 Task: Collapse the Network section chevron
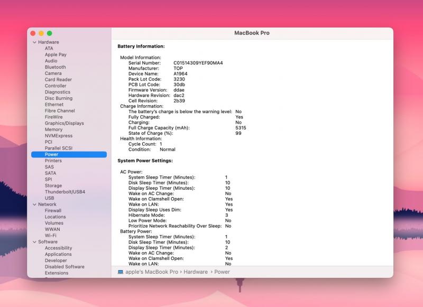pos(34,204)
